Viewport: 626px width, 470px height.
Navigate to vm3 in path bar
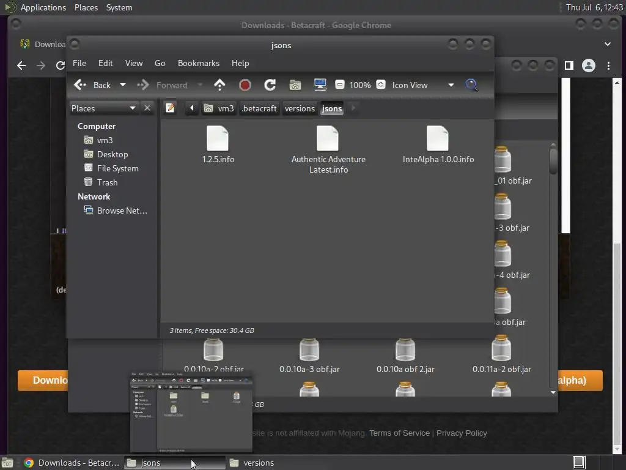click(219, 108)
